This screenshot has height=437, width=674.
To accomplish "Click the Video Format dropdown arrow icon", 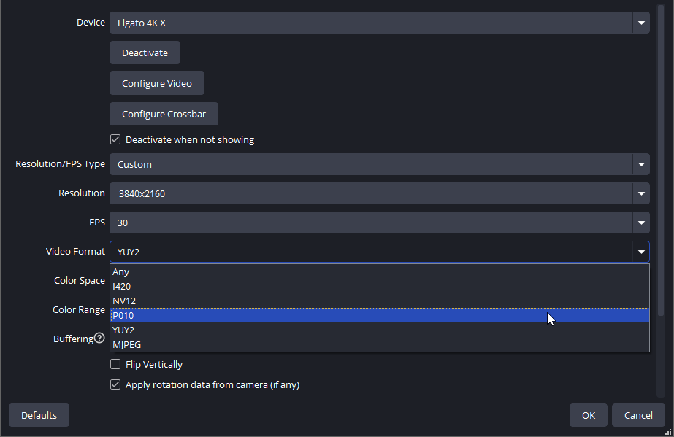I will 641,252.
